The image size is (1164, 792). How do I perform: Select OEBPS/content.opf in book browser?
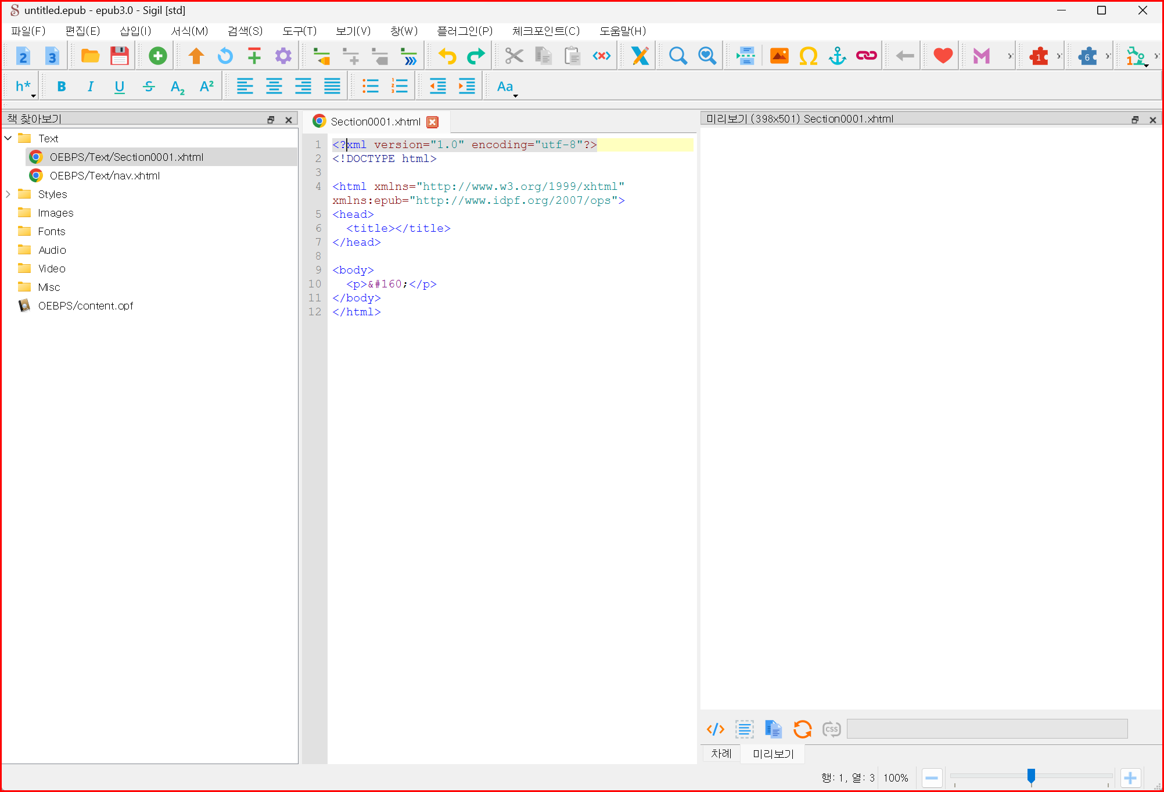[85, 305]
